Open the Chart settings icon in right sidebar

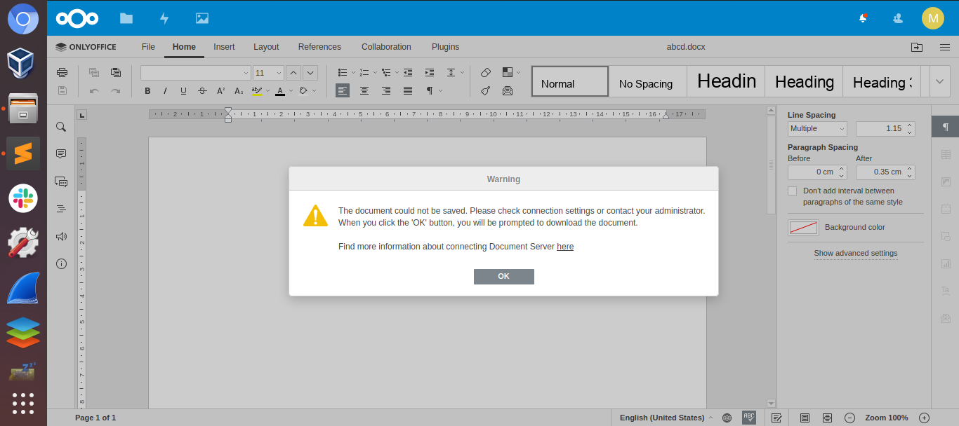(946, 263)
